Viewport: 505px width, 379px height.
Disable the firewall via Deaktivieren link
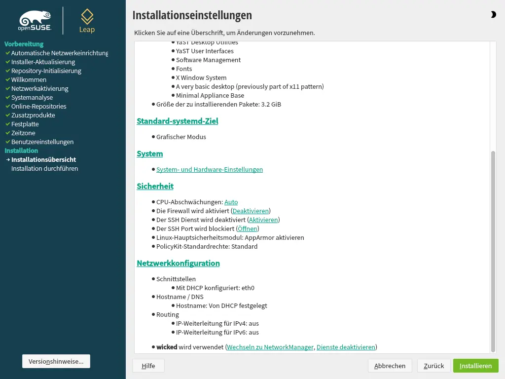pos(251,211)
